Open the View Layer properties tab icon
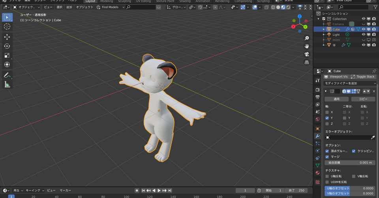379x198 pixels. pyautogui.click(x=317, y=105)
